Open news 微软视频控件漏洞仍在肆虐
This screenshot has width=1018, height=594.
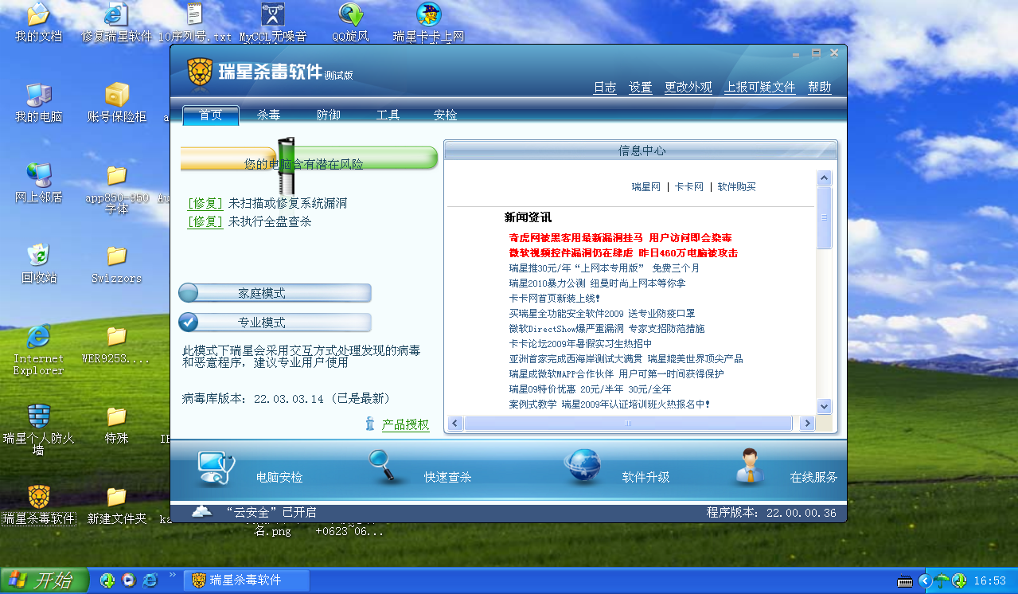(623, 252)
